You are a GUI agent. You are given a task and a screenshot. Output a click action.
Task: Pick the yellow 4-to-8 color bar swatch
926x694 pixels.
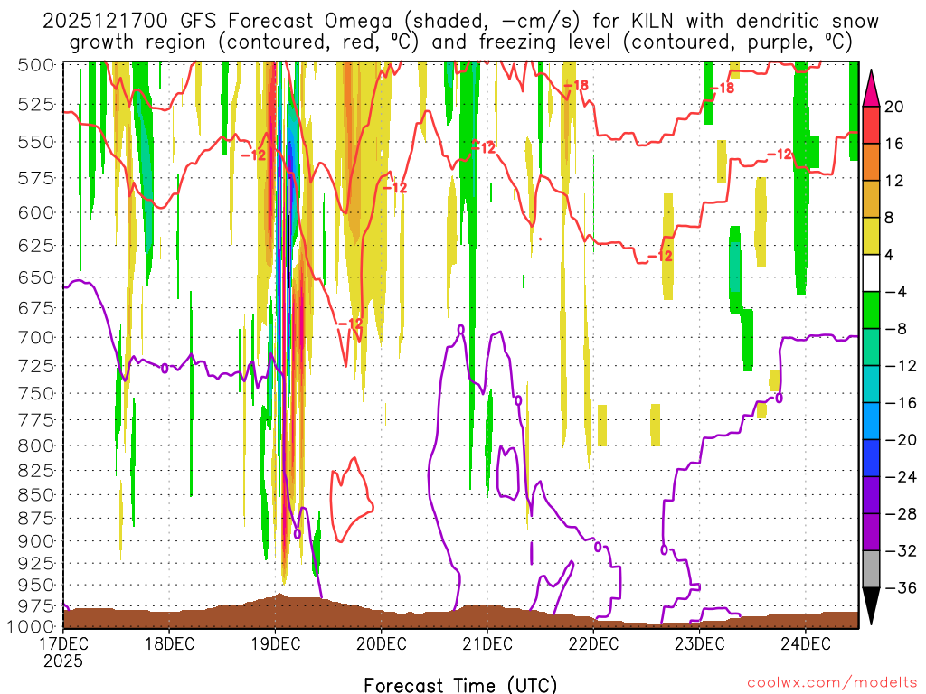coord(871,236)
